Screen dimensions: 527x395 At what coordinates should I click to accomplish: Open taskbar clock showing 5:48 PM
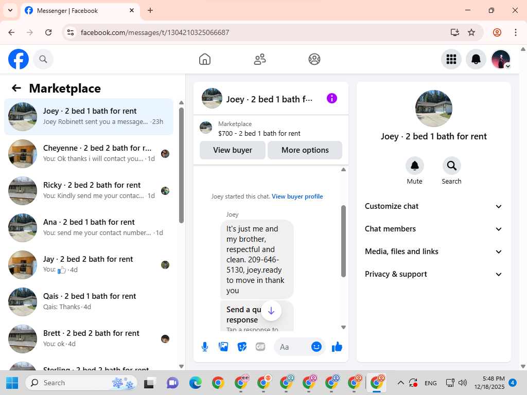pyautogui.click(x=489, y=383)
